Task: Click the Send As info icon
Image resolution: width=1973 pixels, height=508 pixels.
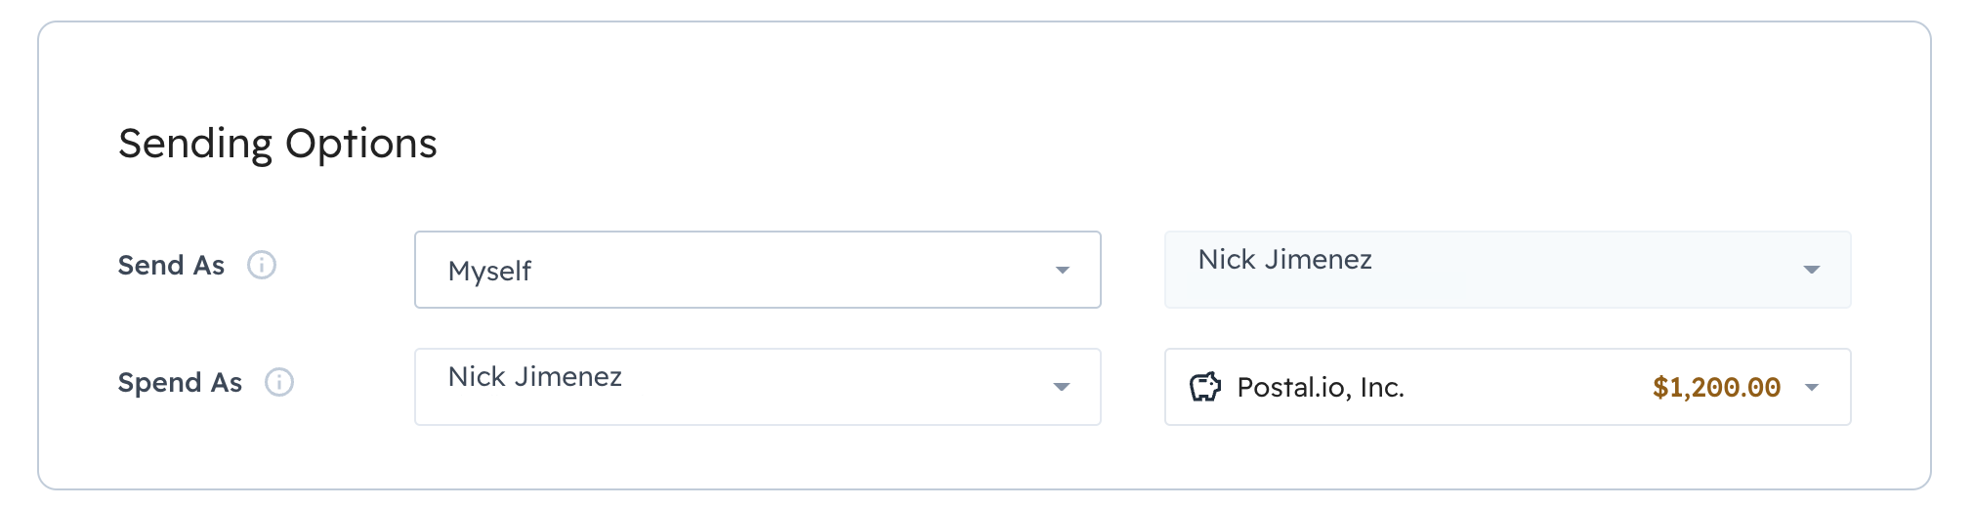Action: click(x=262, y=265)
